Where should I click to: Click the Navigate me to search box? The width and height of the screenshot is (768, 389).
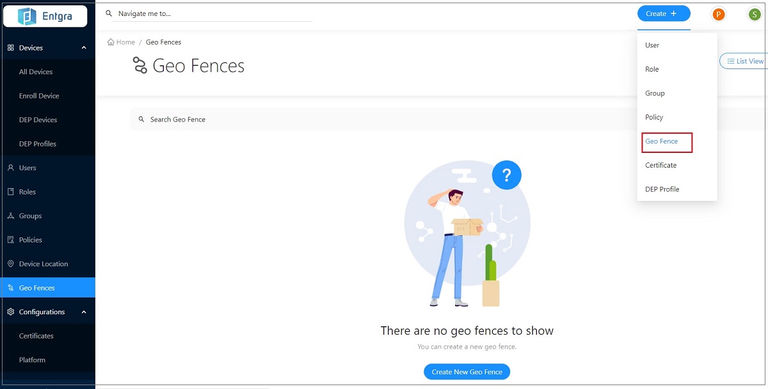pos(211,13)
